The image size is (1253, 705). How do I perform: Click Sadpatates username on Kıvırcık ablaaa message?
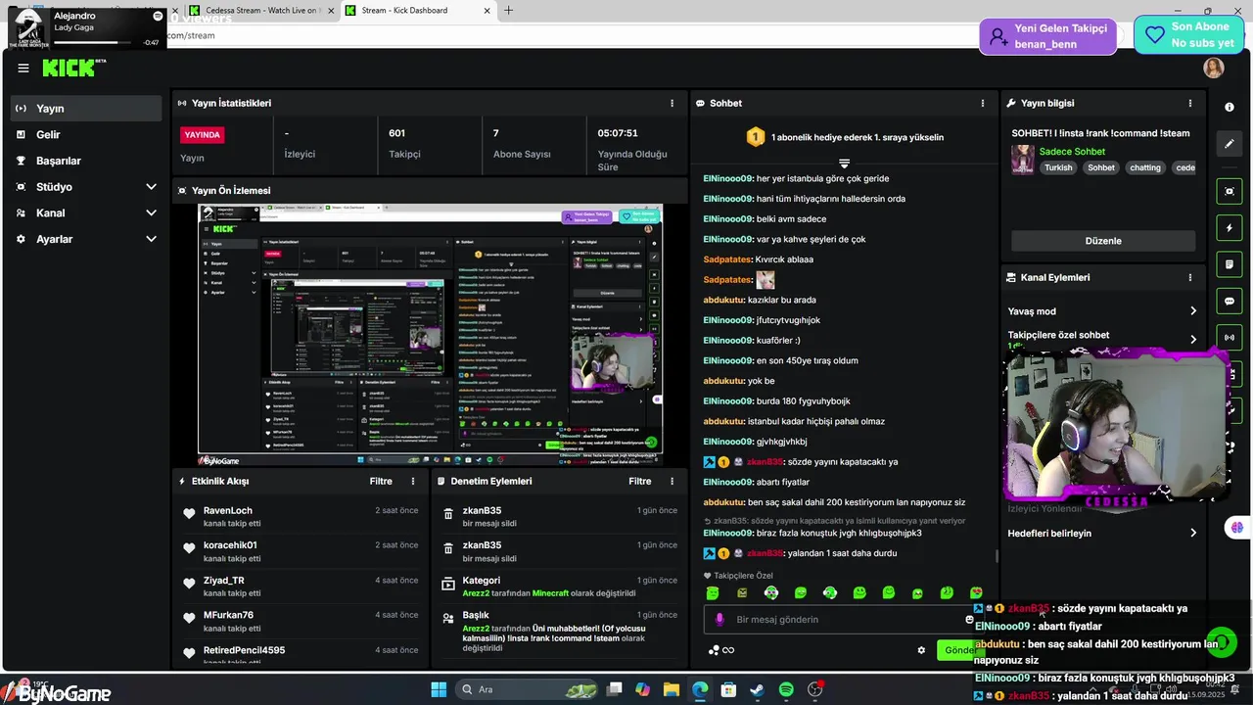727,259
